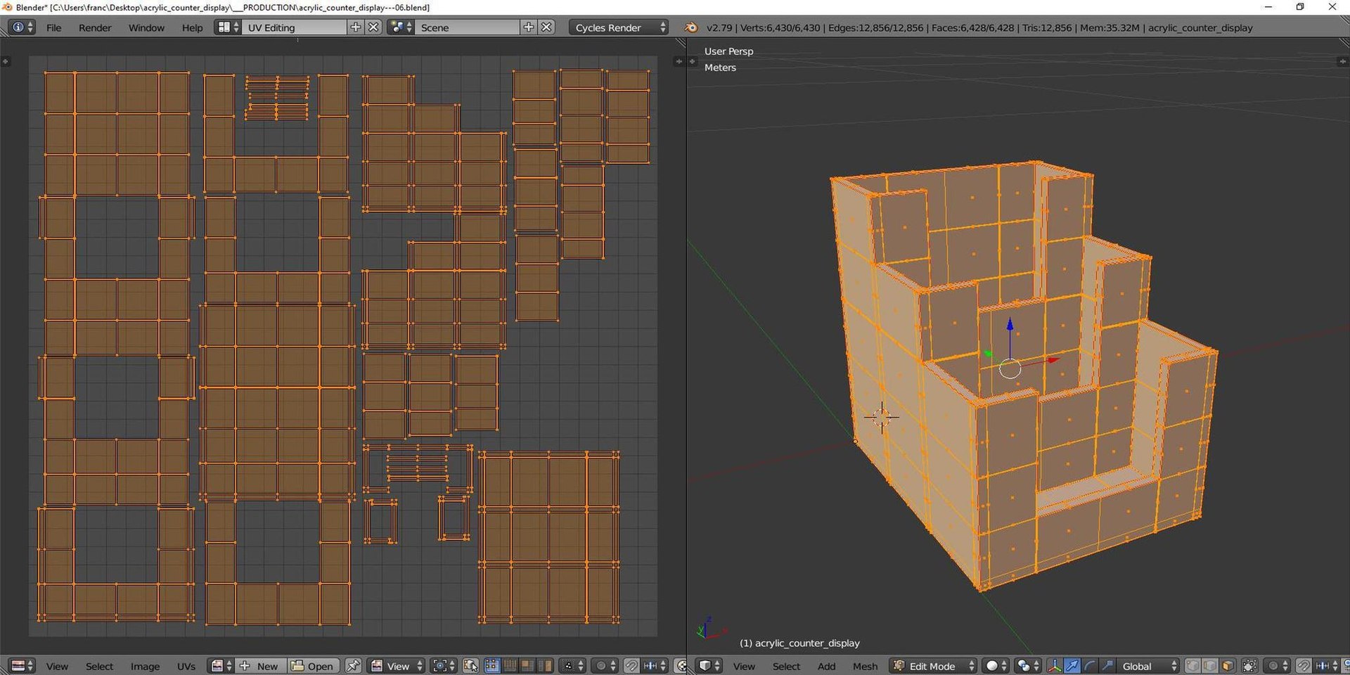This screenshot has width=1350, height=675.
Task: Open the scene browse dropdown
Action: click(x=401, y=27)
